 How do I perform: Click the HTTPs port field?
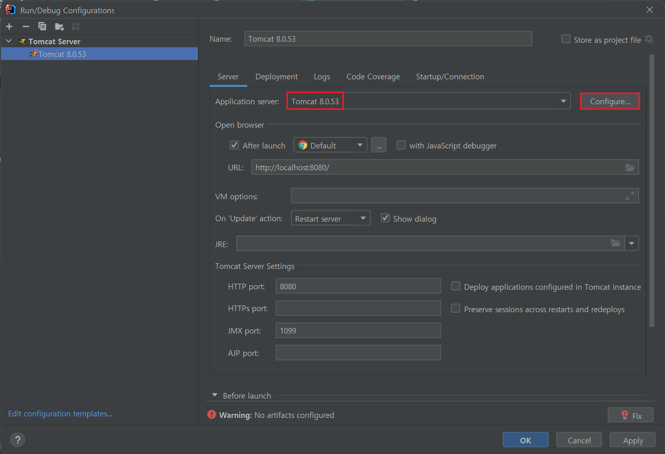[x=358, y=308]
